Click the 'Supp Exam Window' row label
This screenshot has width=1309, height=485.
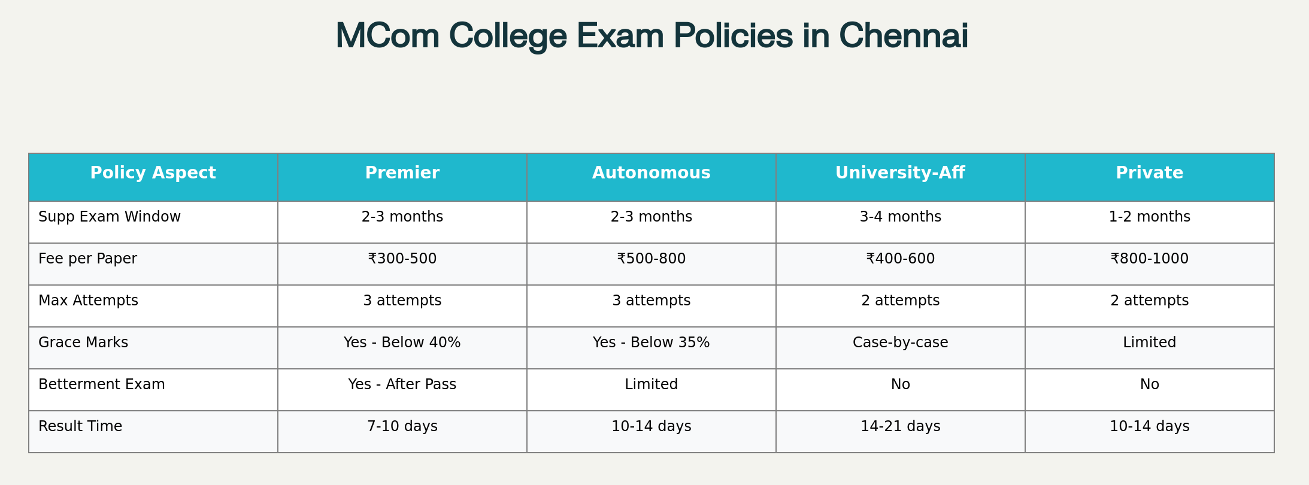tap(110, 217)
